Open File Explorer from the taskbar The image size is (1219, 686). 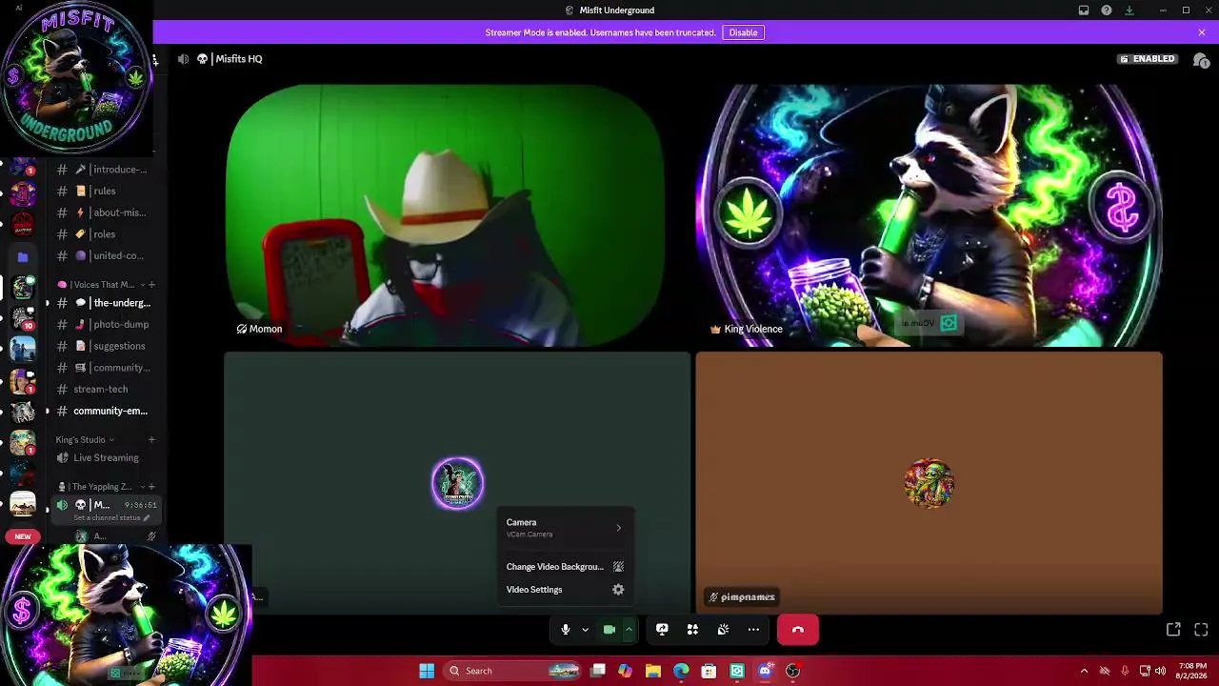coord(653,671)
